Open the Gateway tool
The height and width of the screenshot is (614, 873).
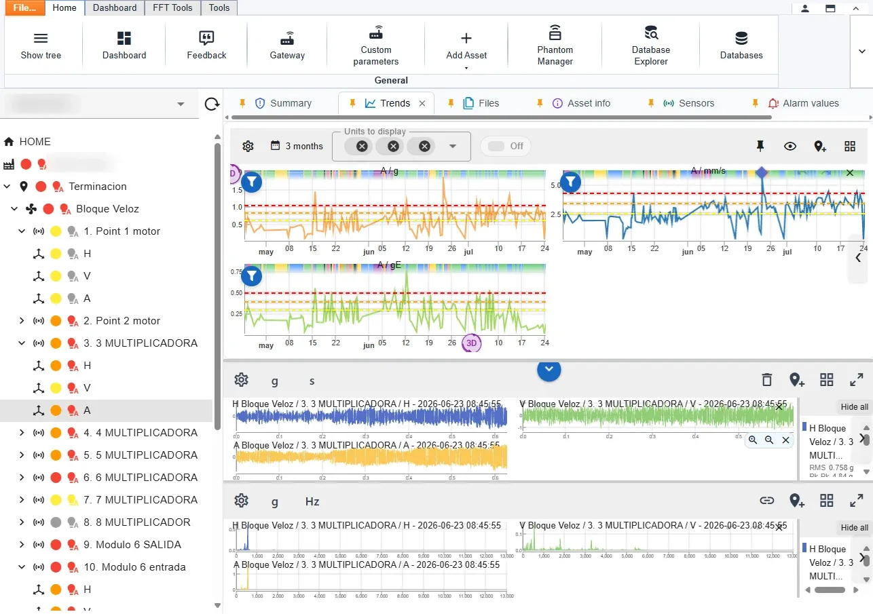(287, 45)
